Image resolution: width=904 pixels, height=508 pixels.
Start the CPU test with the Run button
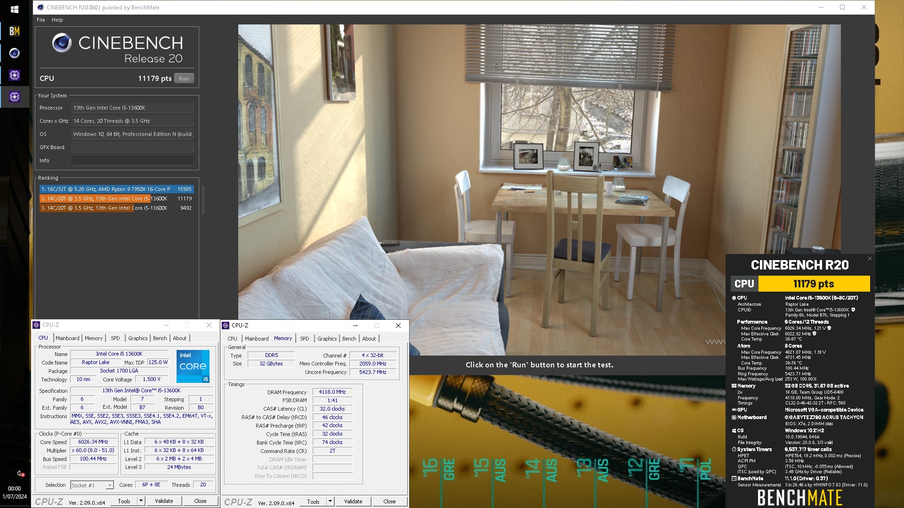tap(184, 79)
